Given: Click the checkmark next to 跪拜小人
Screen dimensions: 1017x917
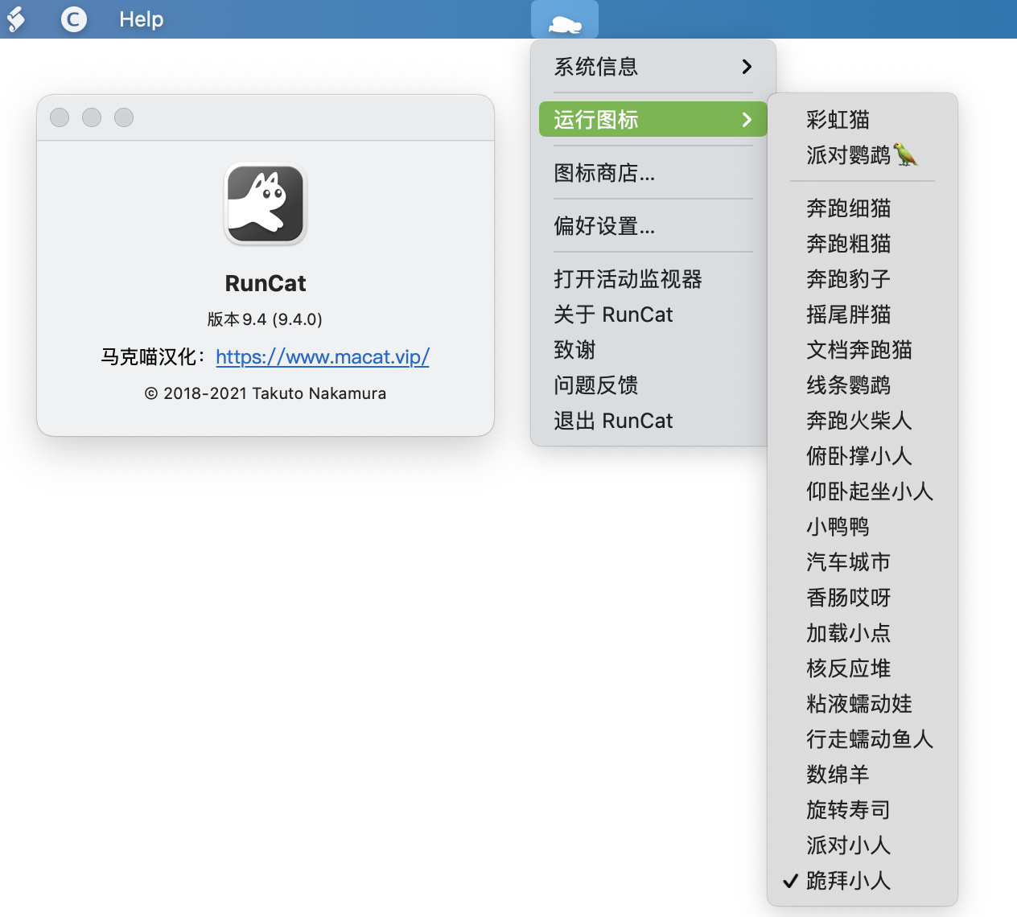Looking at the screenshot, I should click(x=790, y=881).
